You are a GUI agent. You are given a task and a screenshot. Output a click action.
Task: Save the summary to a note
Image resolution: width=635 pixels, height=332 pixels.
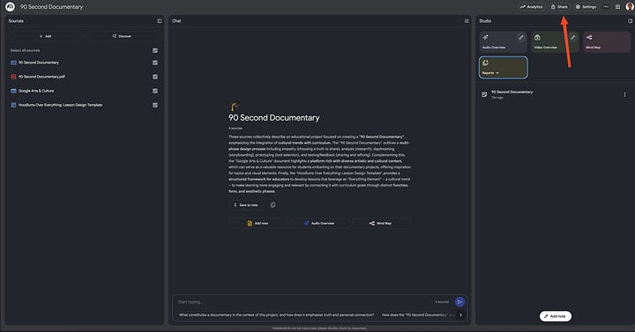(245, 205)
